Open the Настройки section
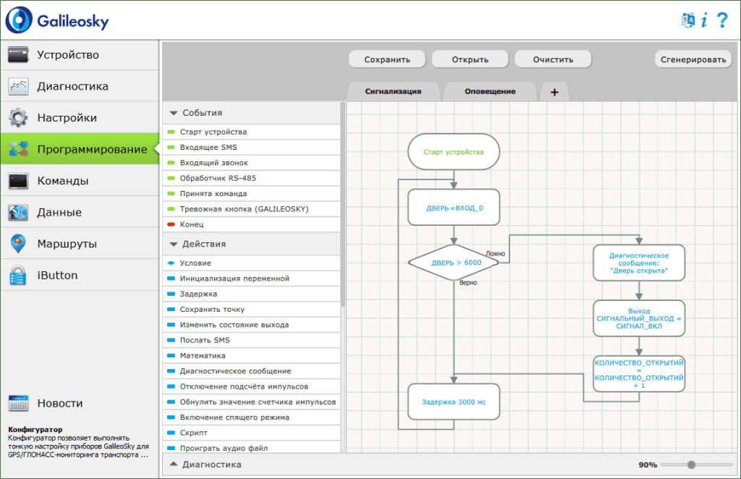Viewport: 741px width, 479px height. click(x=80, y=118)
